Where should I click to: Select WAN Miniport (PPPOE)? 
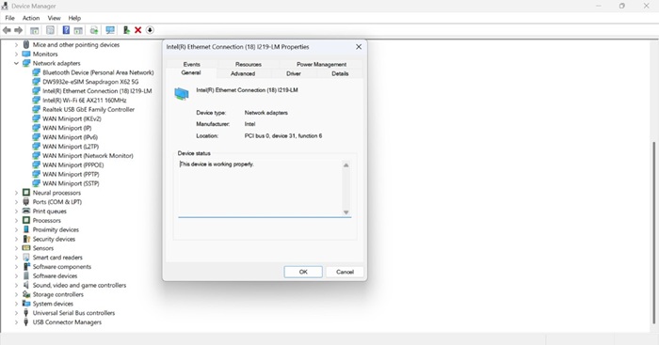pos(73,165)
